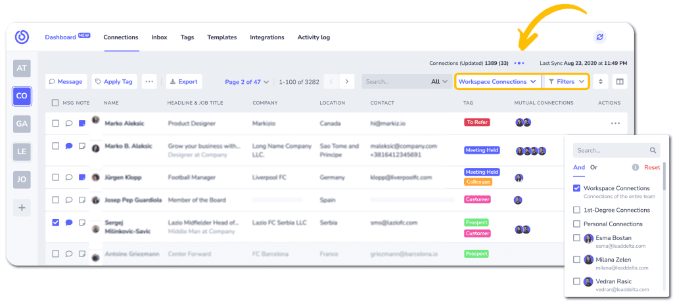673x301 pixels.
Task: Click the Reset link in filter panel
Action: 652,167
